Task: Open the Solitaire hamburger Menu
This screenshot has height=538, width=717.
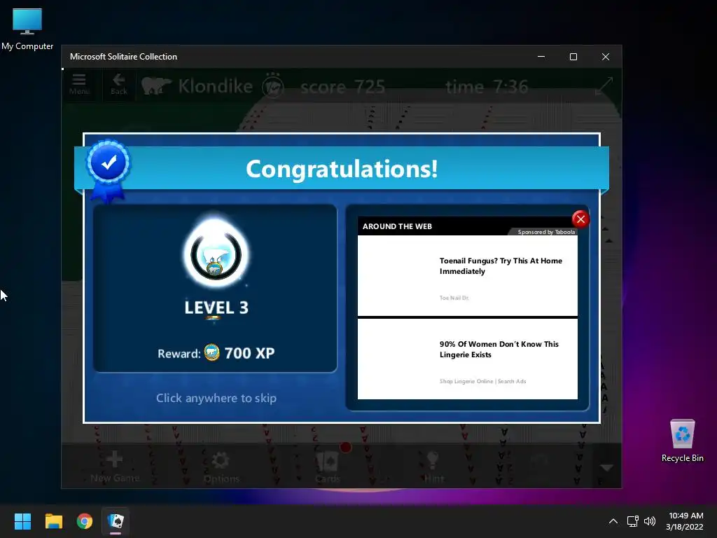Action: click(79, 84)
